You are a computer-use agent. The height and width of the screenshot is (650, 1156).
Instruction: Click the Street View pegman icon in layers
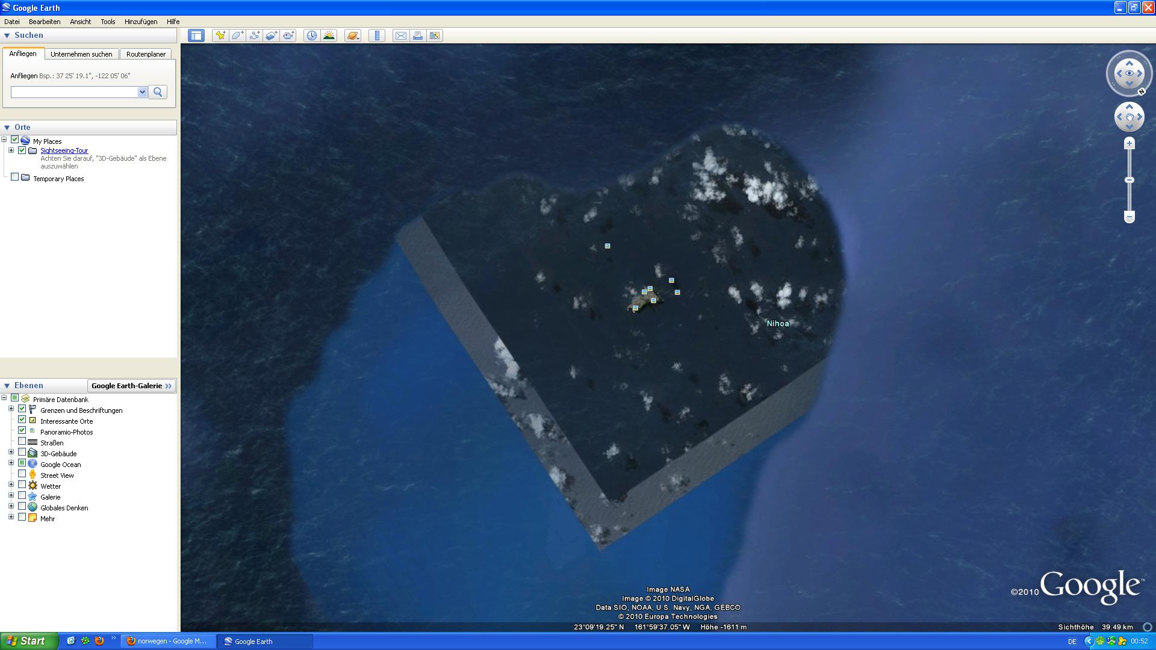click(33, 475)
